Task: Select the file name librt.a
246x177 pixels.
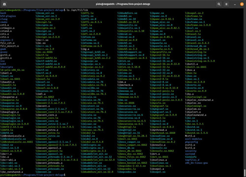Action: pos(155,154)
